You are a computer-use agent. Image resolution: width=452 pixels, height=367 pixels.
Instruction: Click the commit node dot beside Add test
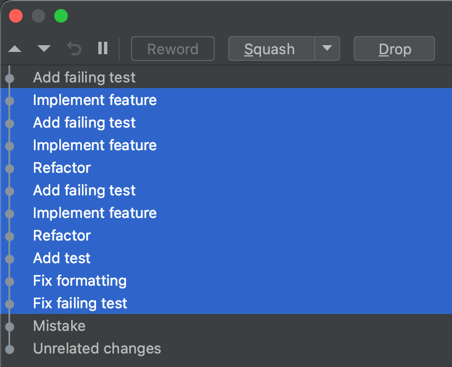tap(10, 259)
